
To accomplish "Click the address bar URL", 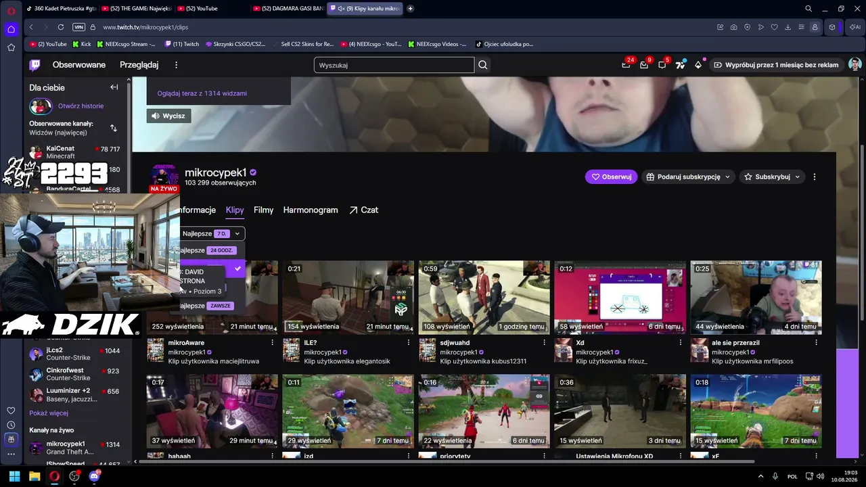I will [145, 27].
